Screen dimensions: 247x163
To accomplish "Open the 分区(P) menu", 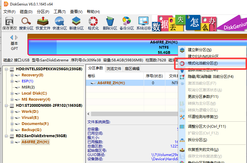I will click(43, 12).
